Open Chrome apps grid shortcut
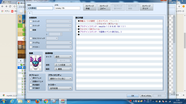Viewport: 186px width, 104px height. coord(2,11)
